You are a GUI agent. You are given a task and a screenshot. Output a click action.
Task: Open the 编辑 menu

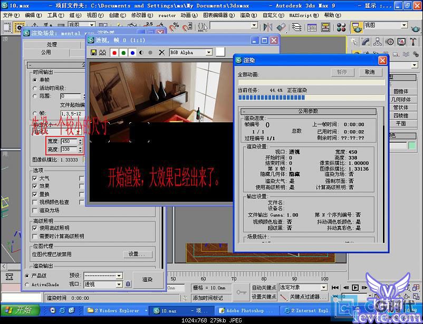click(x=33, y=15)
